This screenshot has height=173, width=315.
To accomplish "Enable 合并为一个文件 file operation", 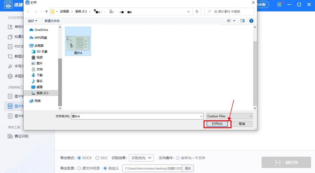I will pyautogui.click(x=178, y=158).
